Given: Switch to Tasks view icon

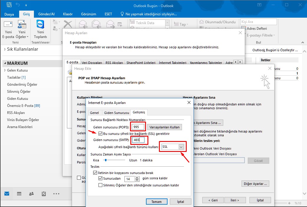Looking at the screenshot, I should point(44,194).
